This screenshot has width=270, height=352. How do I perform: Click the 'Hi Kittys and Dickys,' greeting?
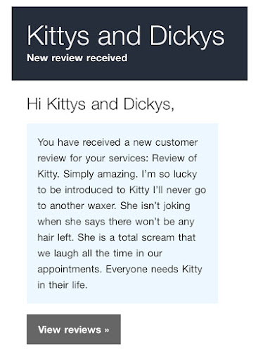pos(101,104)
